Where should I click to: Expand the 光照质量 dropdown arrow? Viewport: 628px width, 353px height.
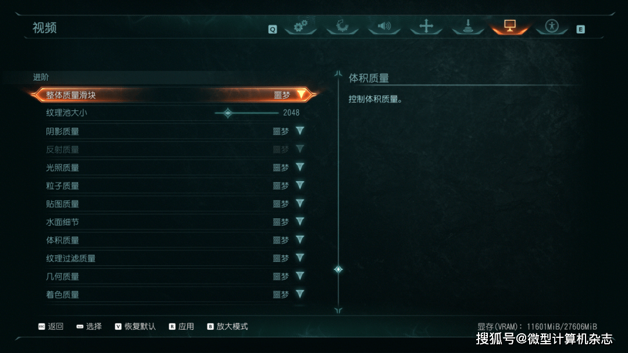[x=300, y=167]
